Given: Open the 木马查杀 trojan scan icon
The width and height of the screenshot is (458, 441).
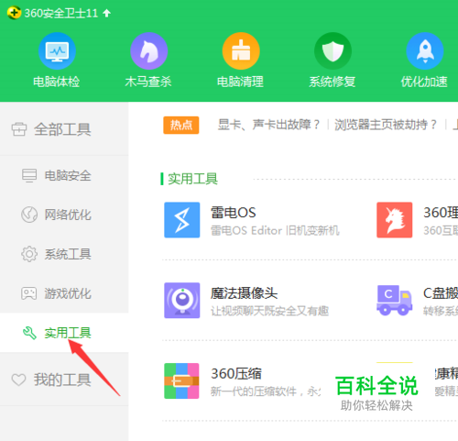Looking at the screenshot, I should pyautogui.click(x=149, y=50).
